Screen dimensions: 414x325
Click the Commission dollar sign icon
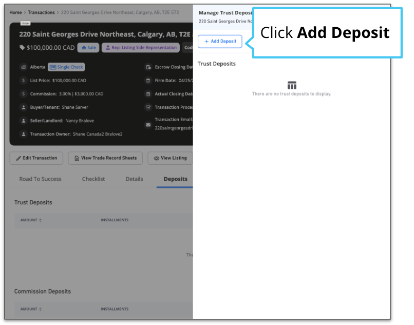click(23, 93)
